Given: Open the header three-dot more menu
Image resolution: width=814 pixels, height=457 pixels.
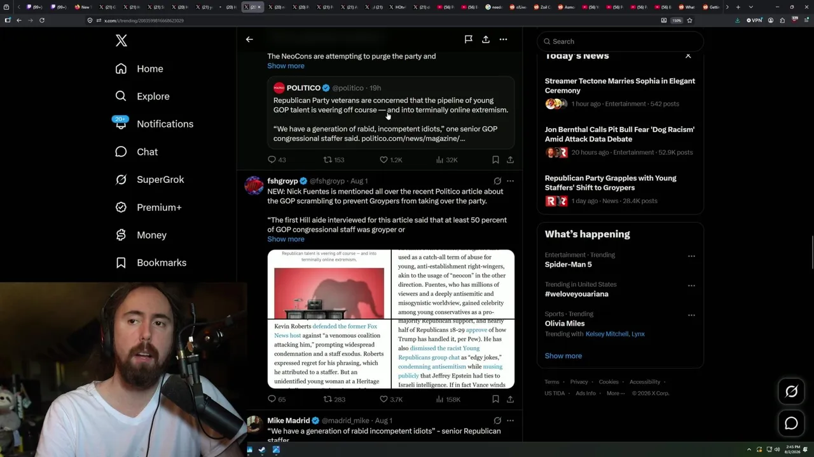Looking at the screenshot, I should [503, 39].
